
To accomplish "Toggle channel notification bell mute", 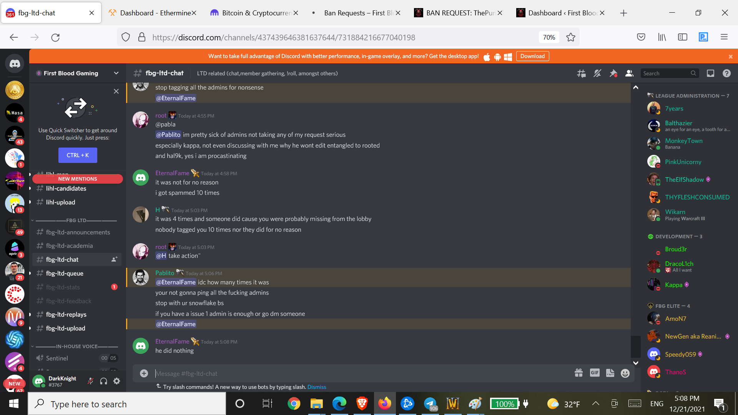I will click(597, 73).
